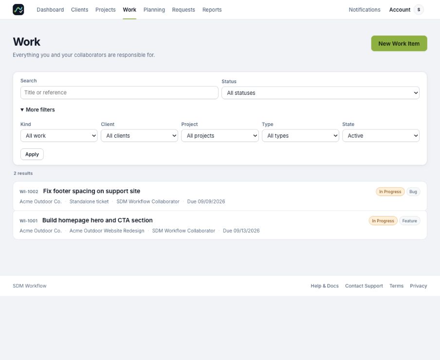
Task: Open the Privacy footer link
Action: click(419, 286)
